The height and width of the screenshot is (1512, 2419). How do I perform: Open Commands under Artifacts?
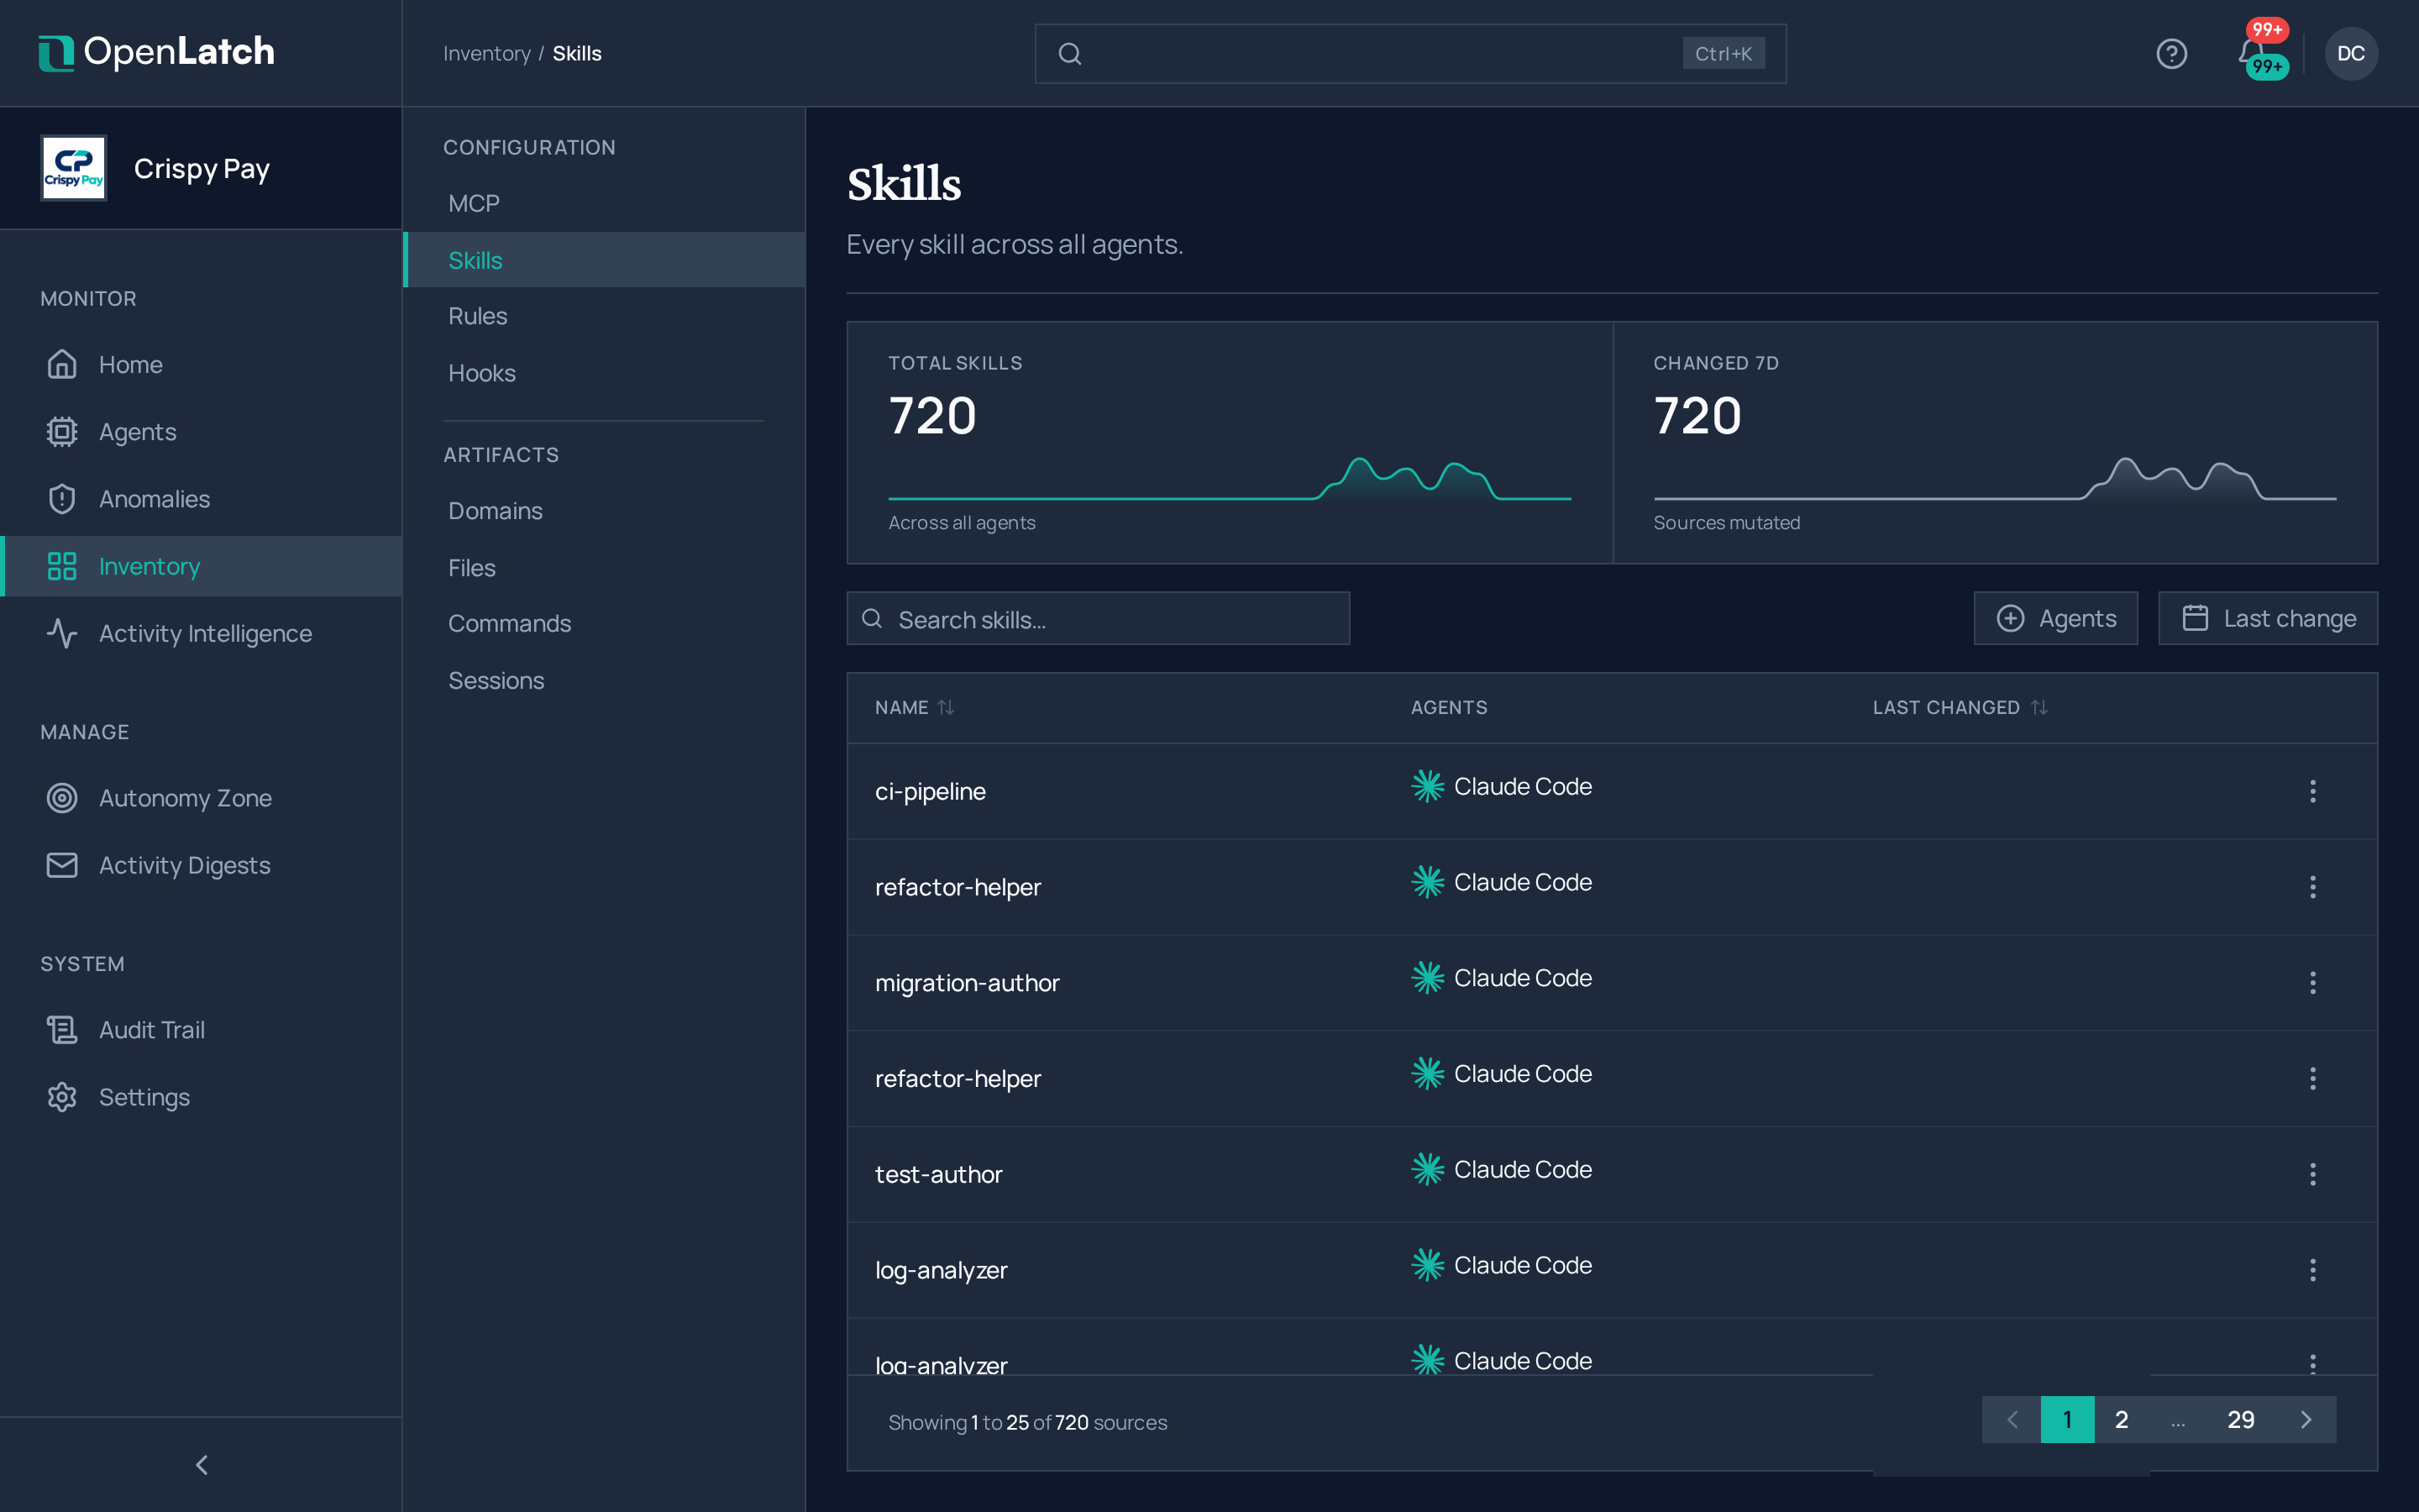click(604, 623)
